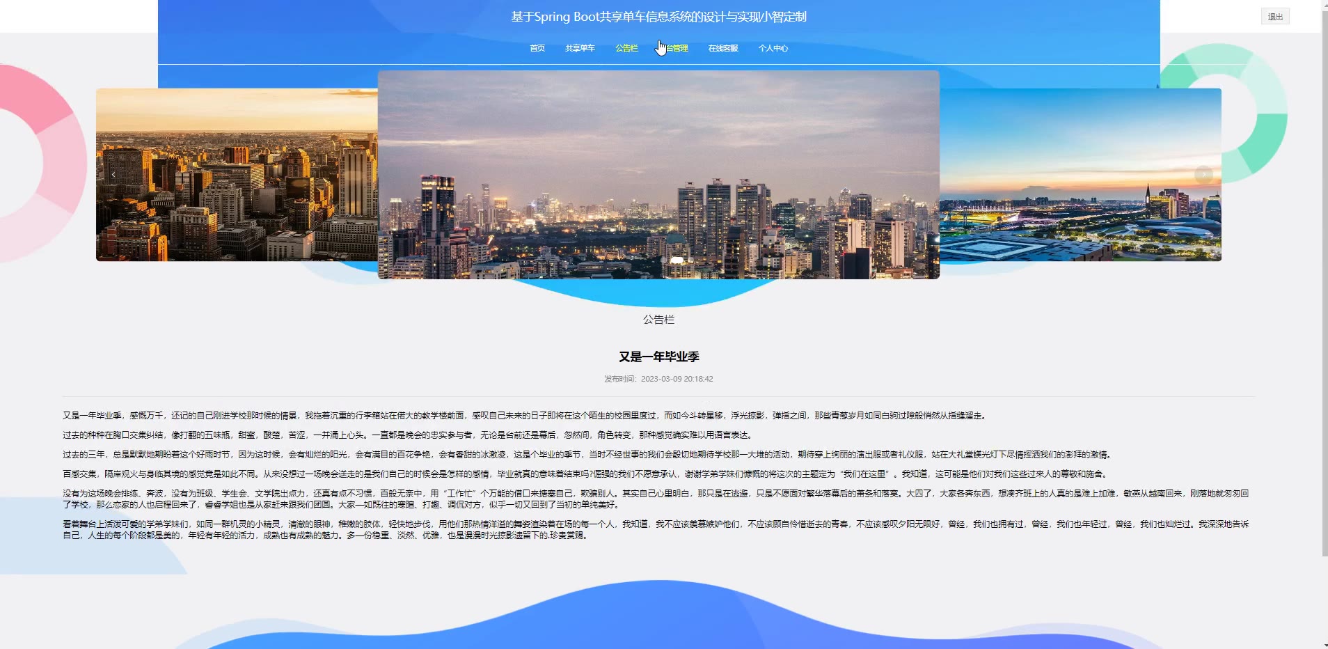
Task: Open the 在线客服 nav item
Action: tap(723, 48)
